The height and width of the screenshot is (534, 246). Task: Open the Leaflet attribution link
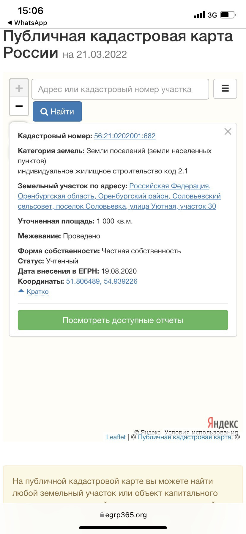click(x=116, y=437)
